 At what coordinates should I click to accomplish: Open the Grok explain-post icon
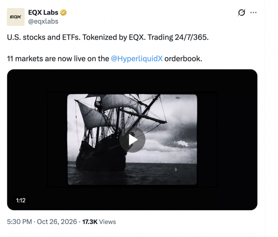[241, 13]
